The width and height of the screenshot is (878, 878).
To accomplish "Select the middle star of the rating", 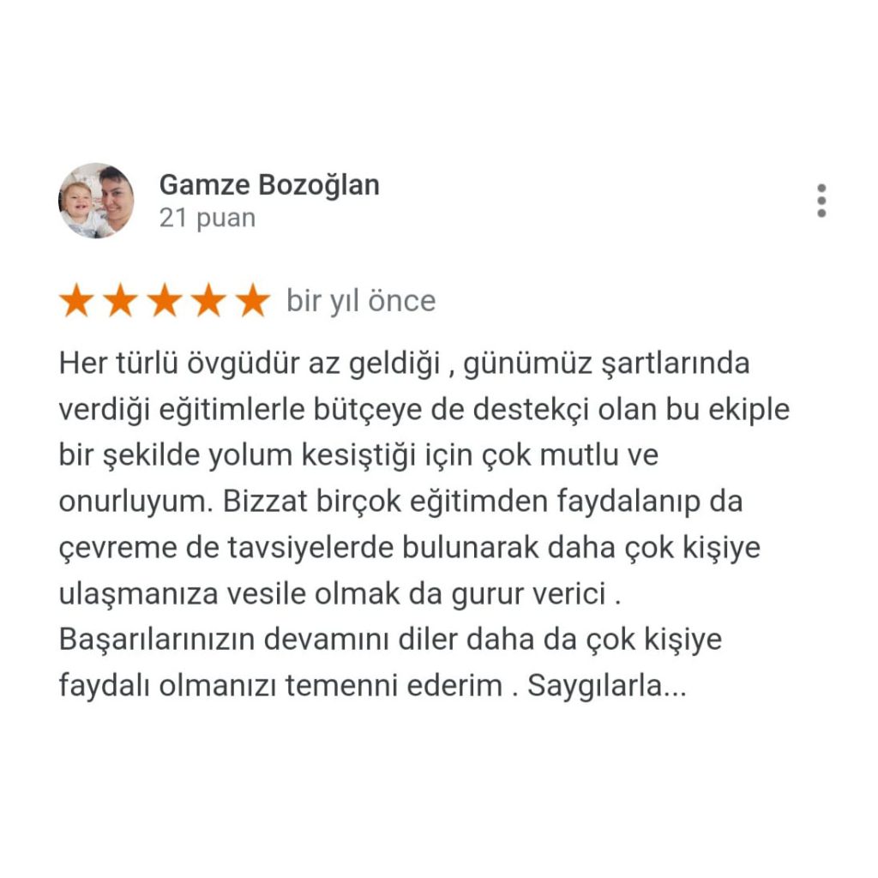I will click(165, 300).
